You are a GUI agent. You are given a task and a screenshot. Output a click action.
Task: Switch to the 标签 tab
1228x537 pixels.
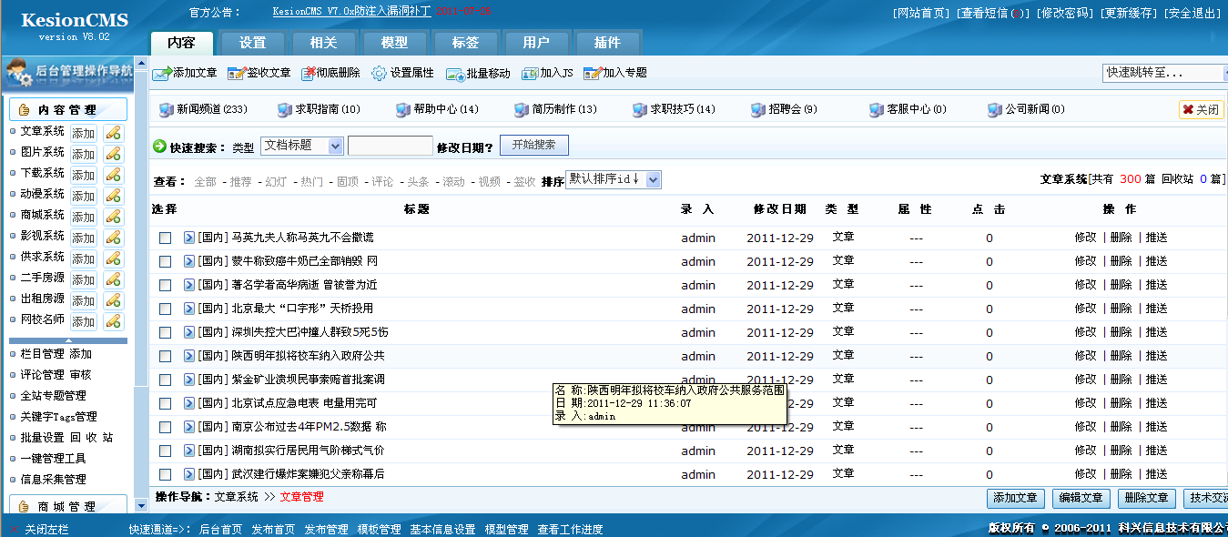click(x=466, y=43)
